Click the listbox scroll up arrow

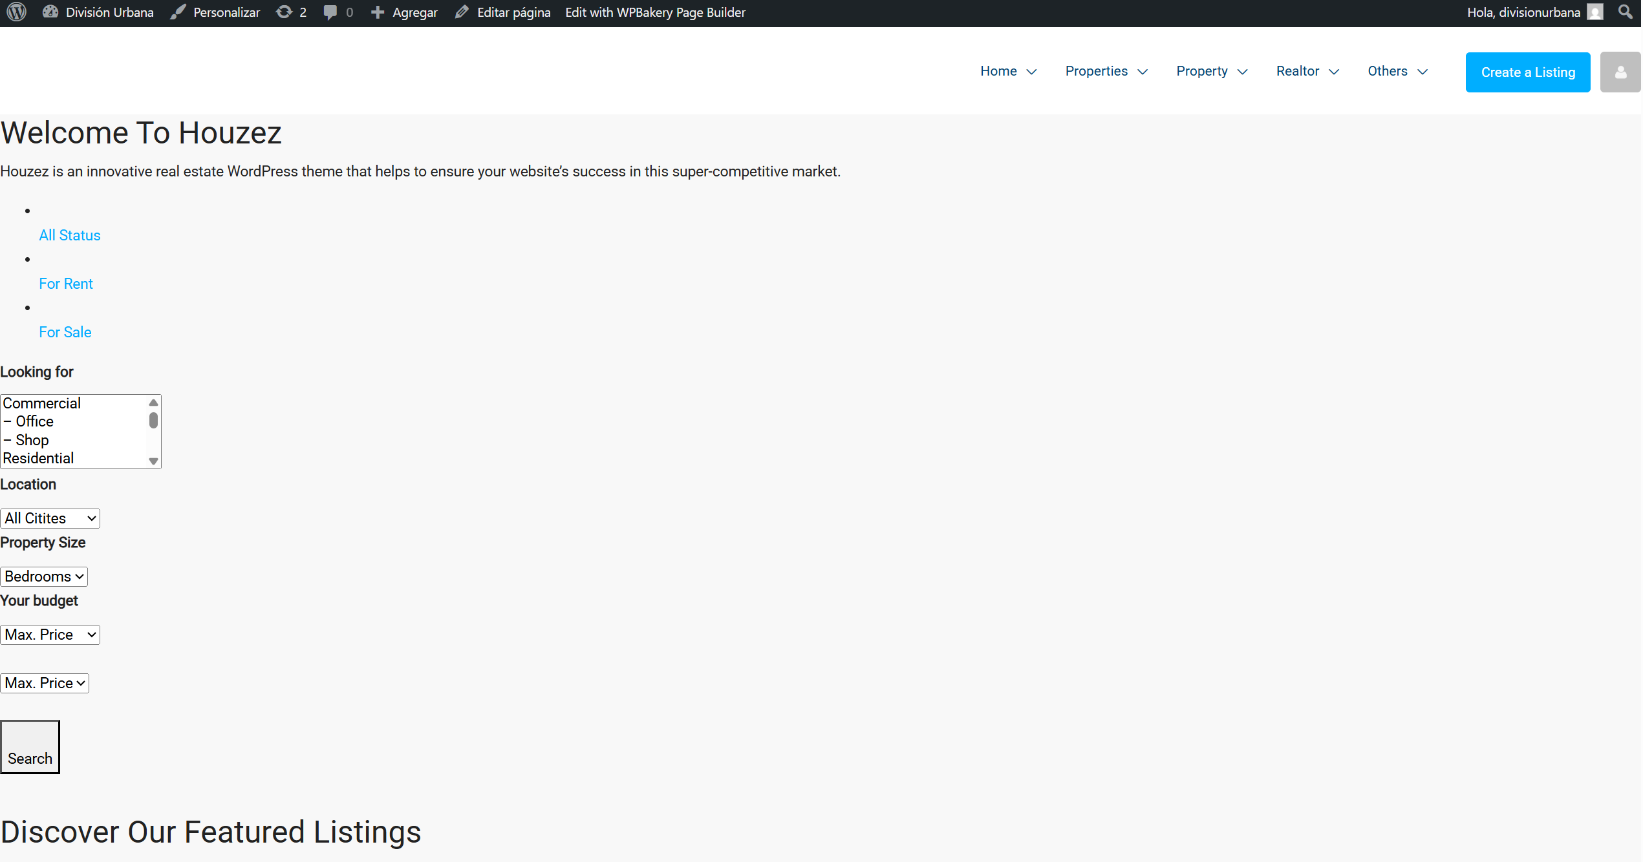tap(153, 403)
